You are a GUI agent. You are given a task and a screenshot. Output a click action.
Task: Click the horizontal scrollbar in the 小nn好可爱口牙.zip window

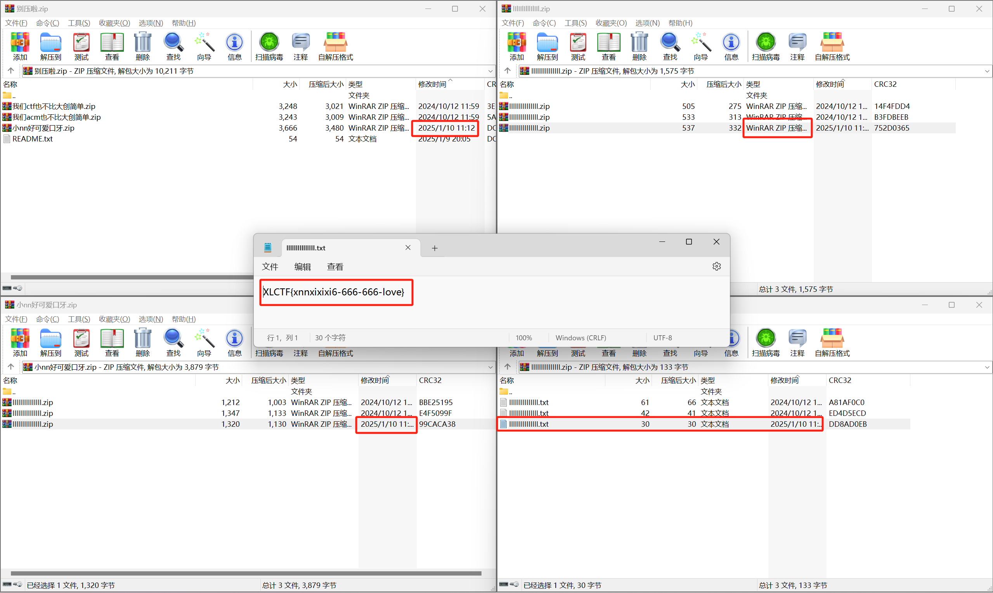246,573
